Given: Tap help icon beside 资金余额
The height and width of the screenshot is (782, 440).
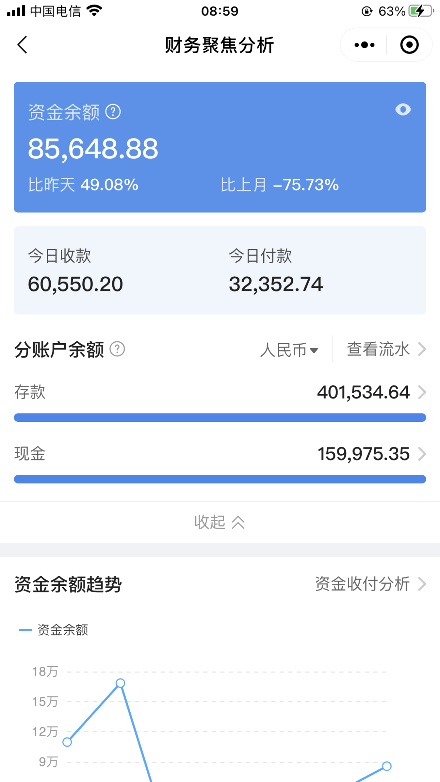Looking at the screenshot, I should click(x=113, y=112).
